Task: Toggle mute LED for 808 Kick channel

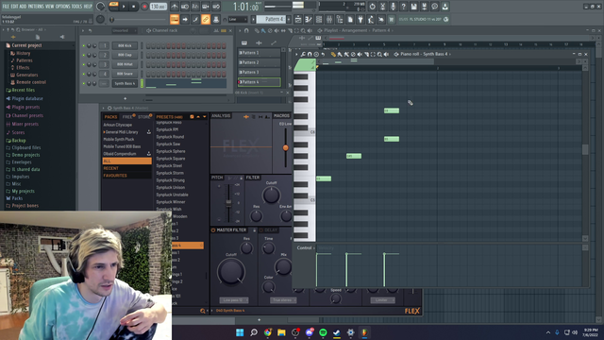Action: pyautogui.click(x=84, y=45)
